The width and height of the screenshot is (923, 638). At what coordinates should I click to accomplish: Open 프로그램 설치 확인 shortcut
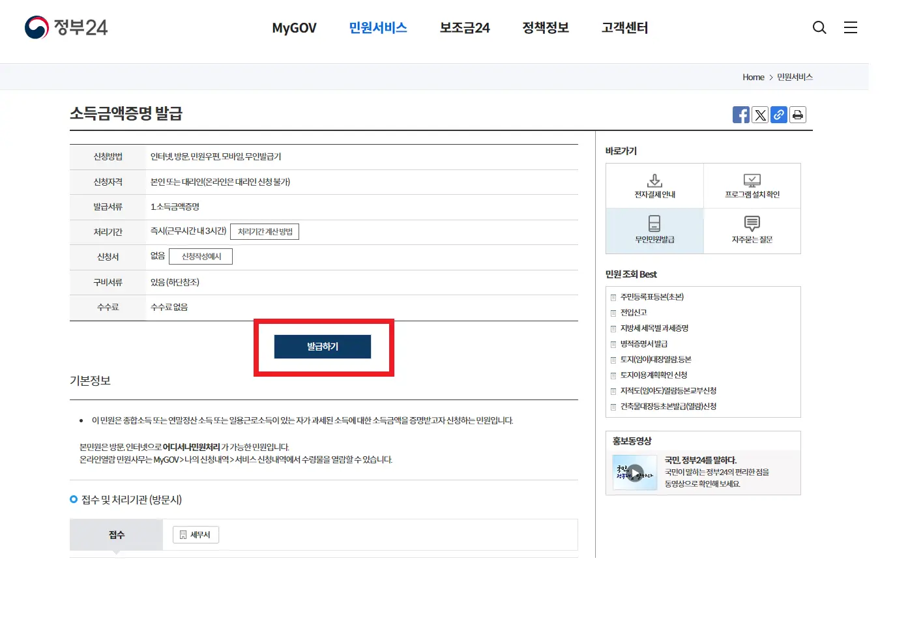click(752, 186)
